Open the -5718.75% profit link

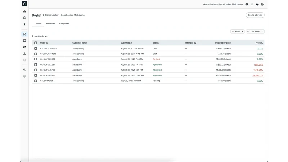[x=258, y=70]
